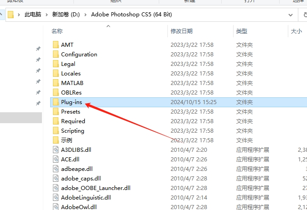Select the Legal folder name
Image resolution: width=307 pixels, height=210 pixels.
[68, 64]
